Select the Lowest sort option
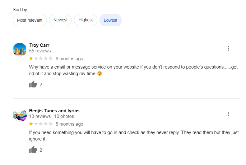The height and width of the screenshot is (165, 246). coord(110,20)
